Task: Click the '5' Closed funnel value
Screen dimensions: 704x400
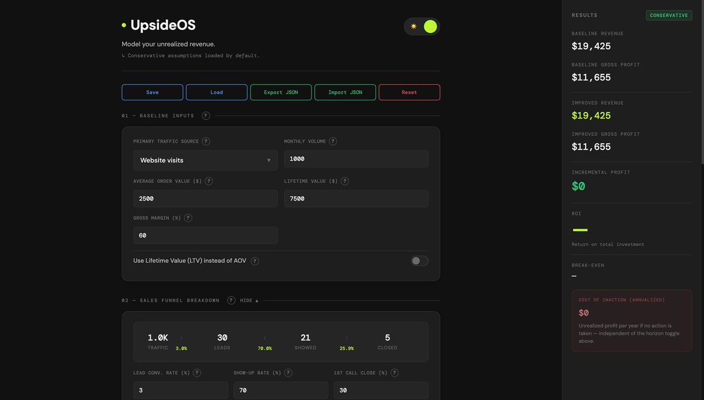Action: tap(387, 338)
